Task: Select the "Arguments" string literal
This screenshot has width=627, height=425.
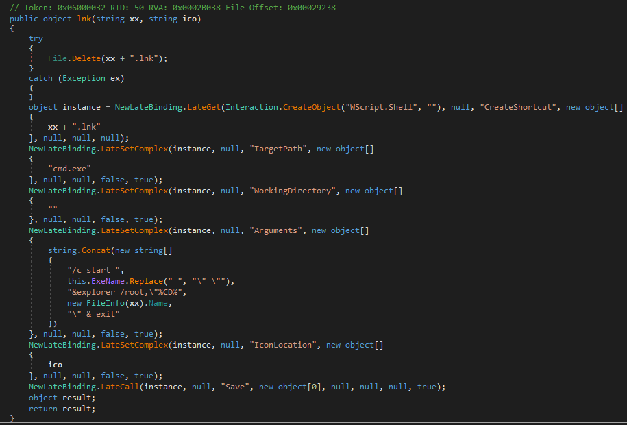Action: pos(276,230)
